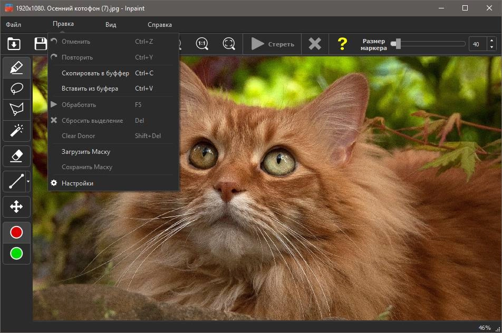The image size is (502, 333).
Task: Select the Lasso tool
Action: pos(16,89)
